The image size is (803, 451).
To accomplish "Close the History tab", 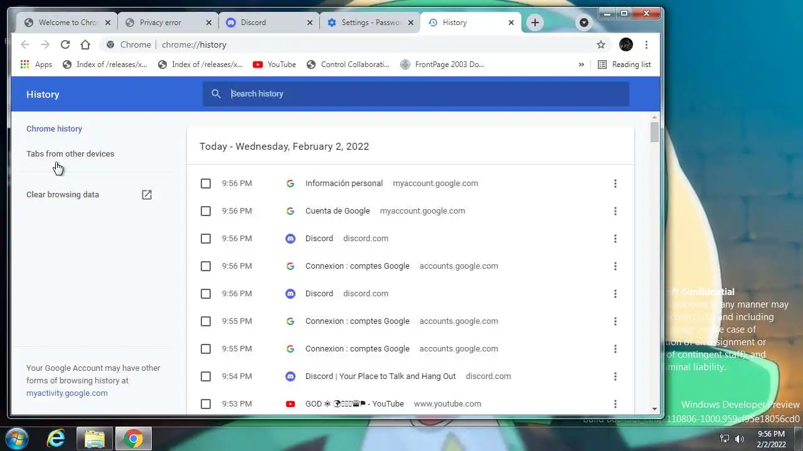I will (x=511, y=23).
